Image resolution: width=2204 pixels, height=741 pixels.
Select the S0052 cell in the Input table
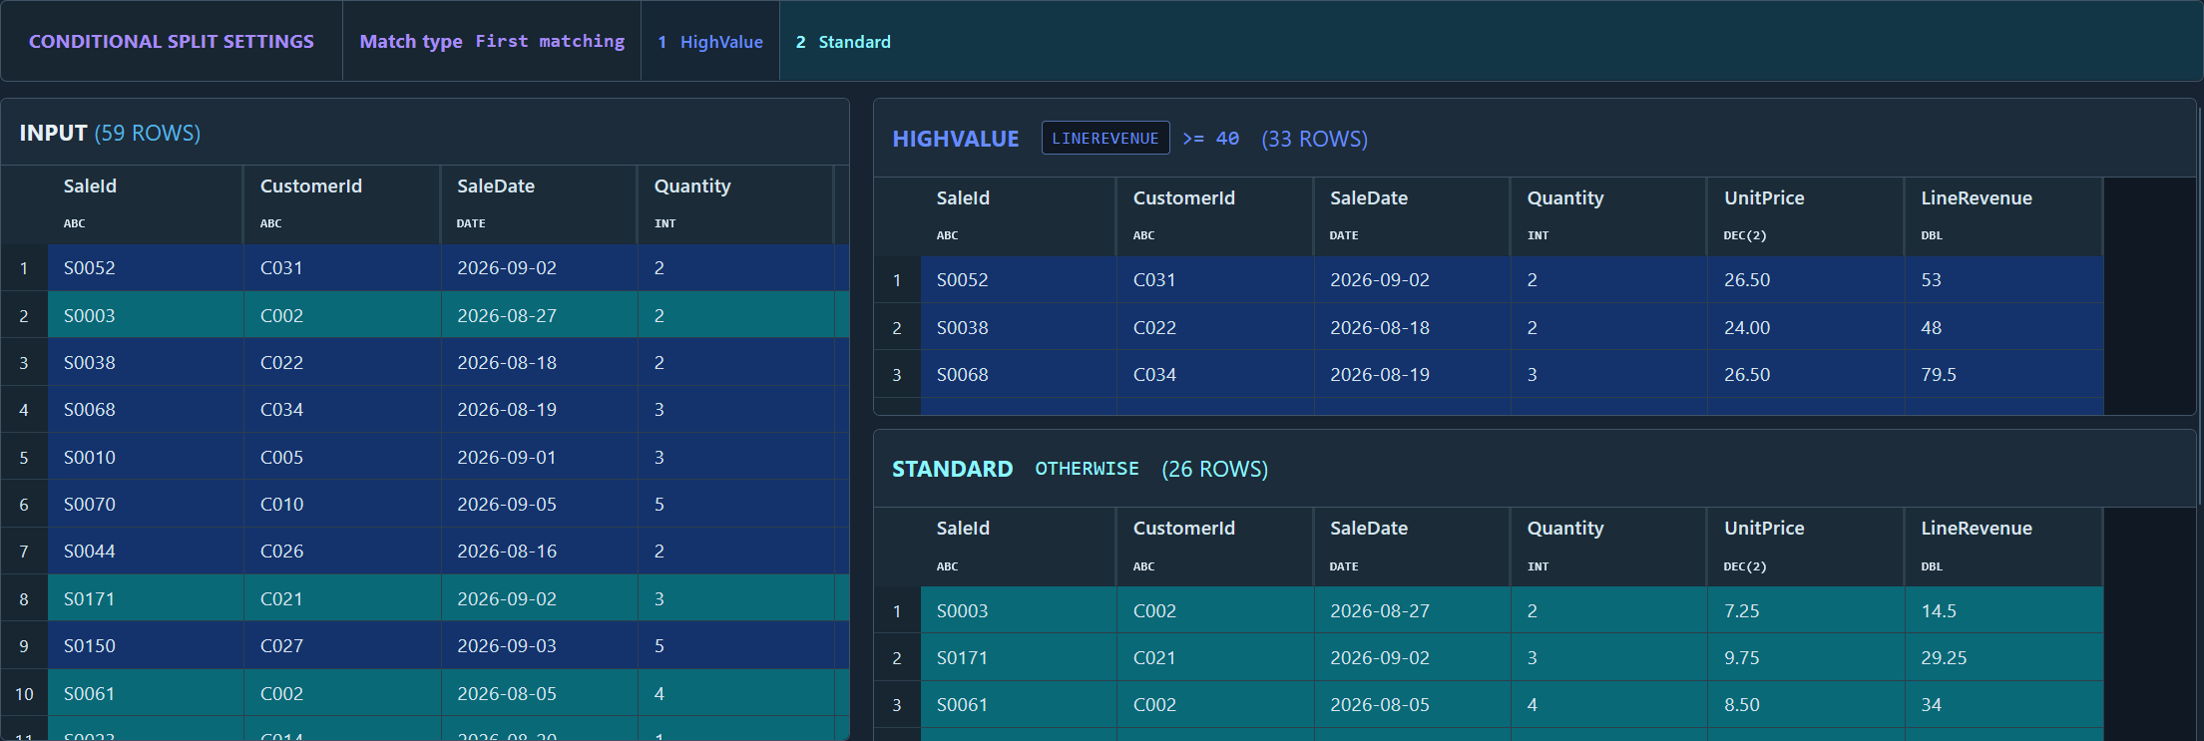(x=146, y=267)
